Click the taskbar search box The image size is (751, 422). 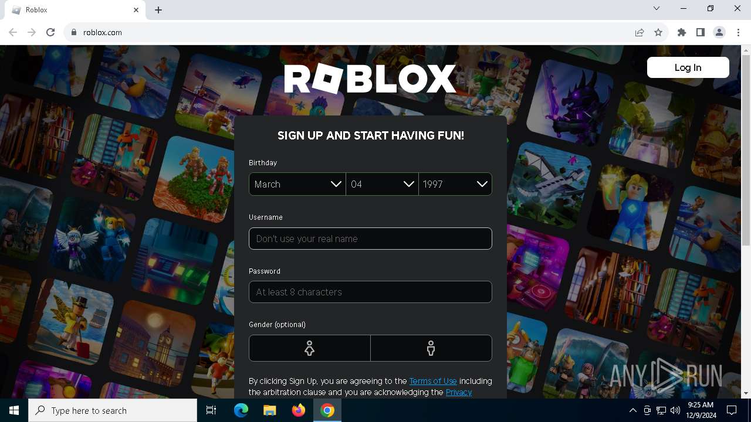click(x=113, y=410)
